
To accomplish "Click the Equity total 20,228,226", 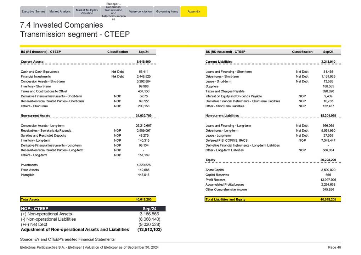I will [x=328, y=160].
